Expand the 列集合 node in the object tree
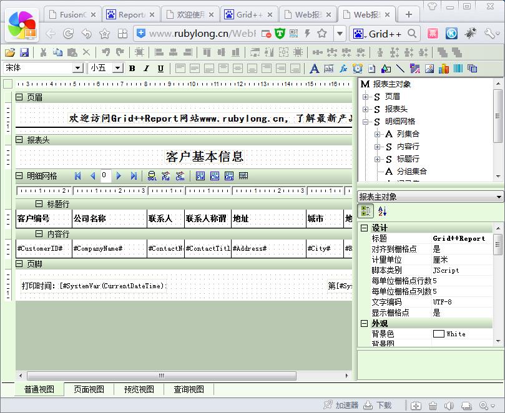The image size is (505, 413). pos(377,134)
